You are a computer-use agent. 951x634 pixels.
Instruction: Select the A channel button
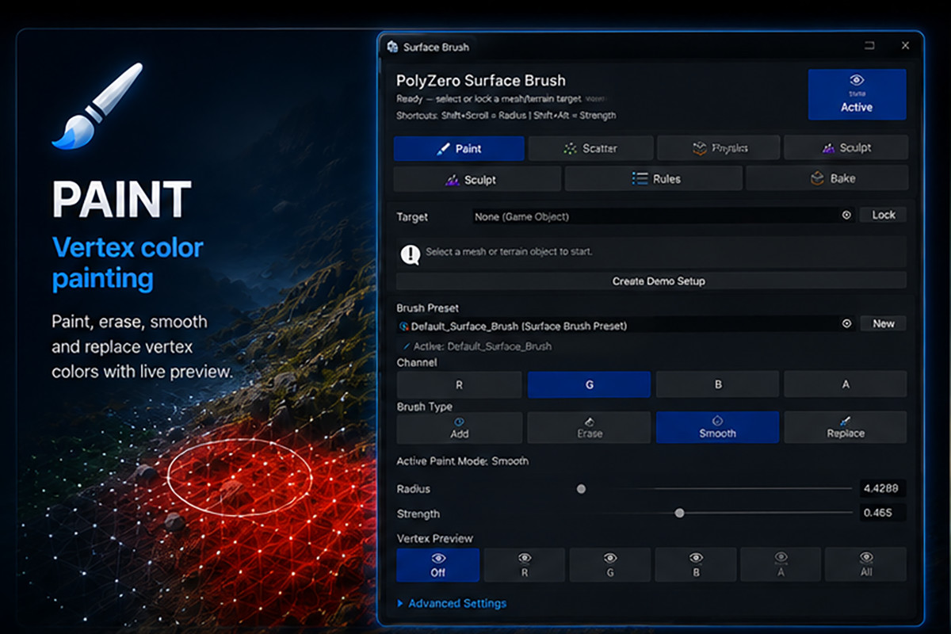tap(846, 384)
